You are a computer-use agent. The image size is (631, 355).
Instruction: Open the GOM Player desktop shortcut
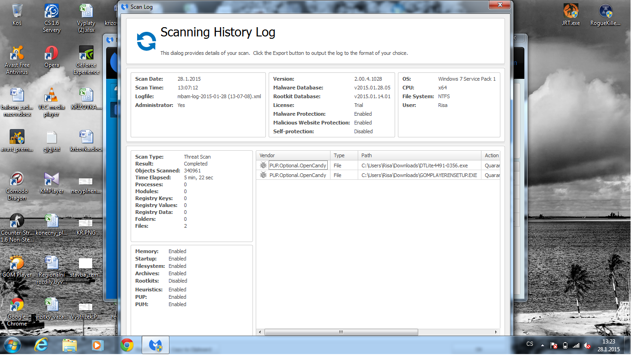point(17,266)
